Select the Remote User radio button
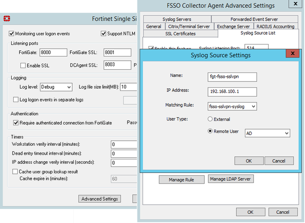305x223 pixels. tap(209, 132)
